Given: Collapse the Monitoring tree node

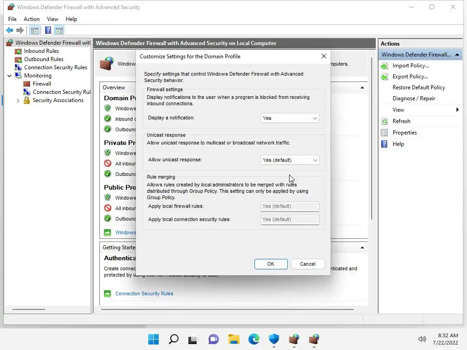Looking at the screenshot, I should pos(10,76).
